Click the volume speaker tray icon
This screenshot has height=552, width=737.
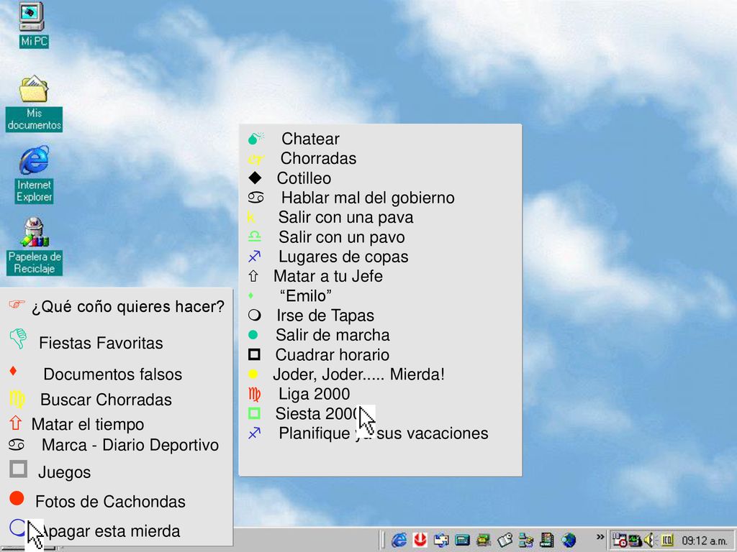point(649,540)
